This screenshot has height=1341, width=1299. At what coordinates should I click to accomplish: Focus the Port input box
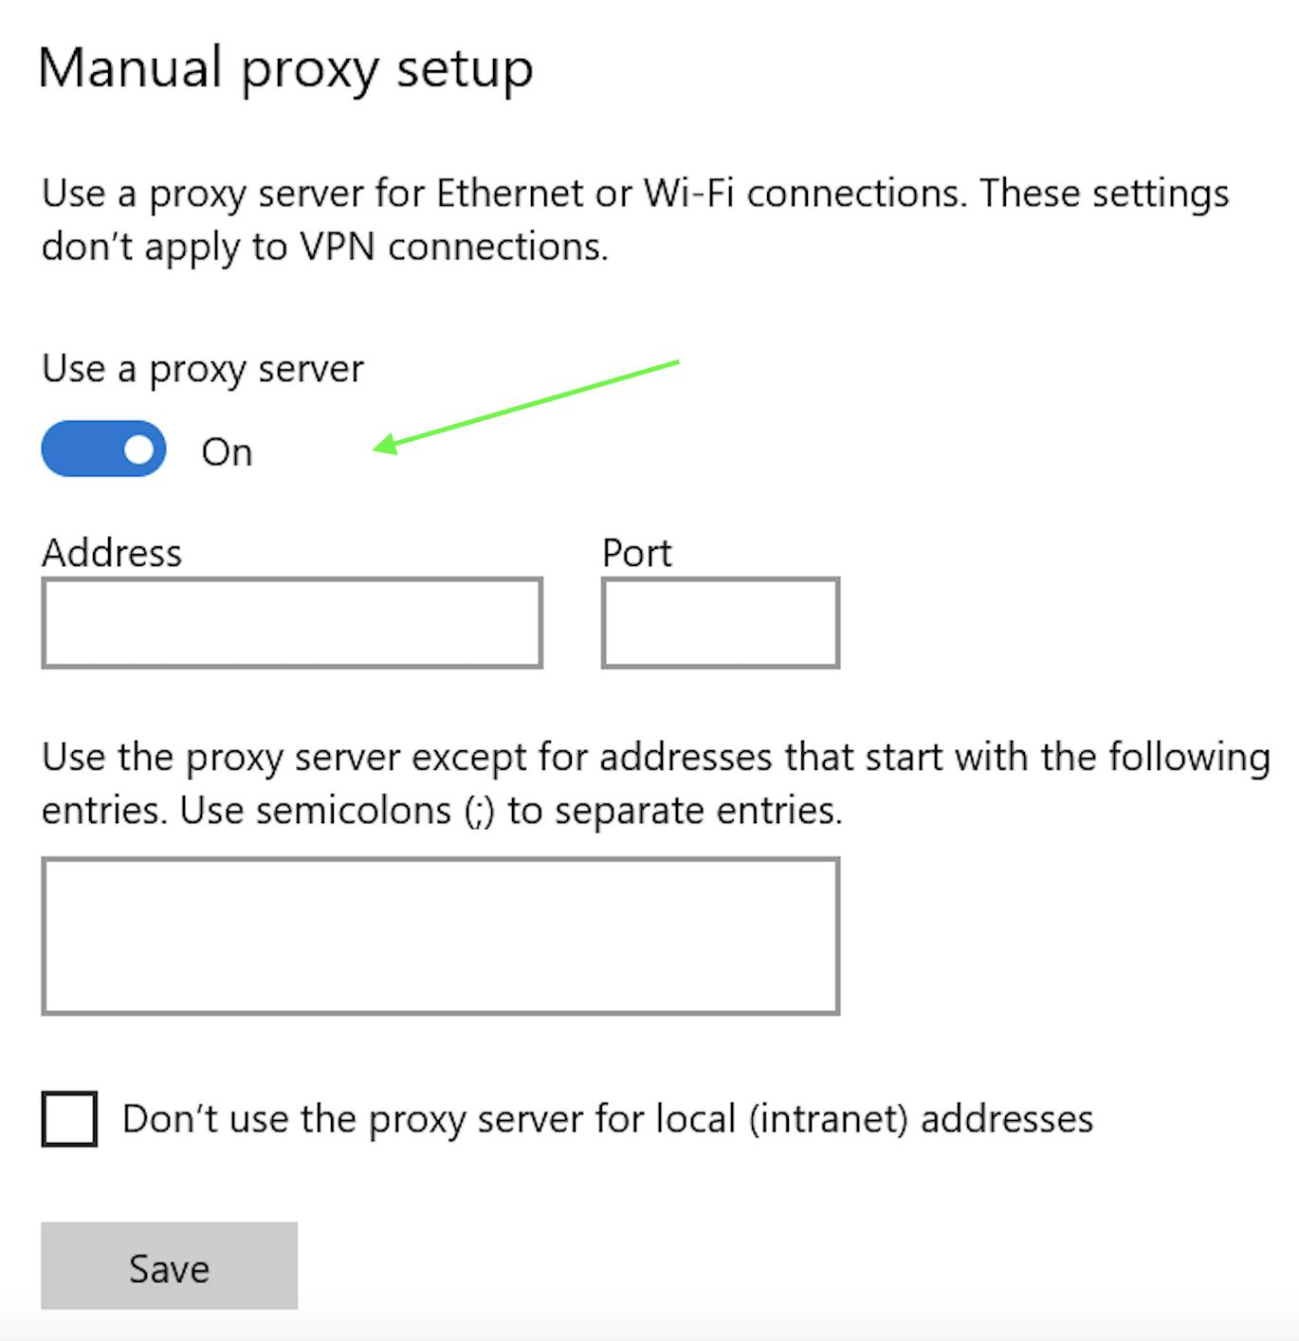click(x=720, y=623)
